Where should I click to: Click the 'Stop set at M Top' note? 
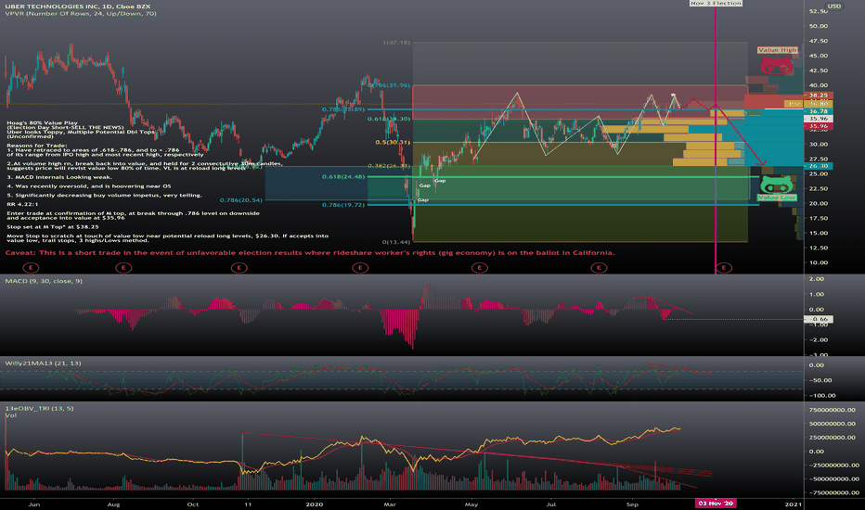pos(52,226)
